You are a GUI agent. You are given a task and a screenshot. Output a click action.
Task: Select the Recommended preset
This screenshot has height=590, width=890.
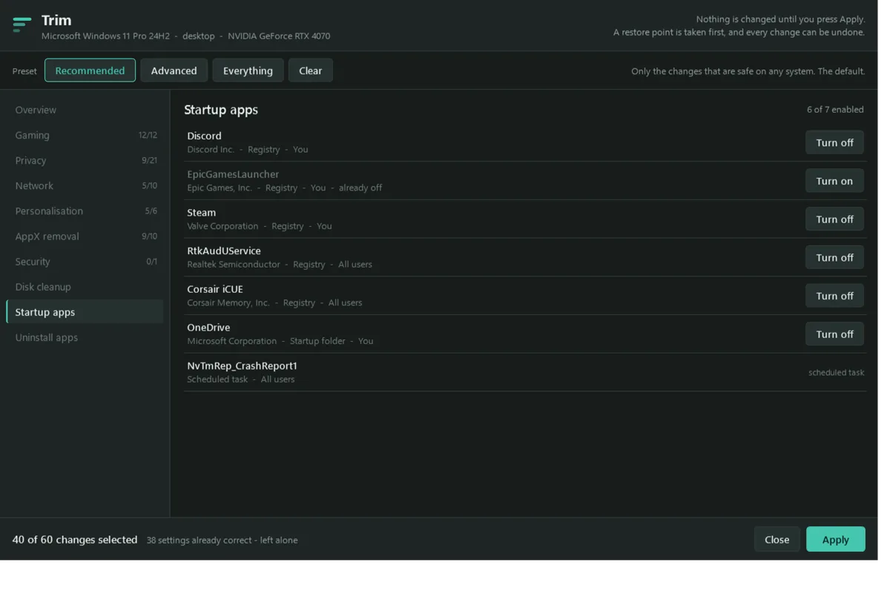(x=90, y=70)
